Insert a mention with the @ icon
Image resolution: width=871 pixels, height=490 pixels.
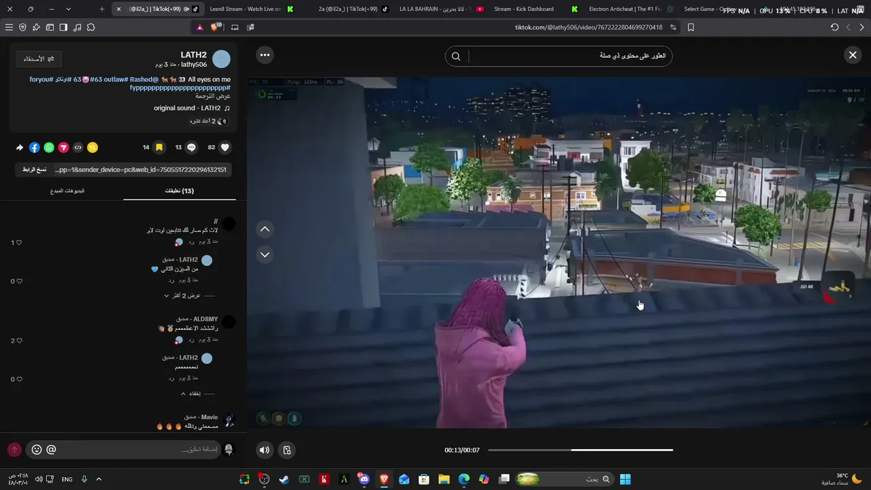tap(51, 449)
